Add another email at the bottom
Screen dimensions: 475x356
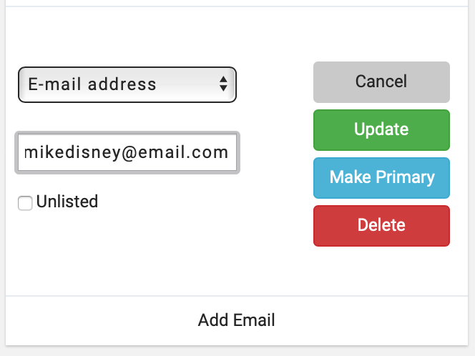tap(237, 320)
